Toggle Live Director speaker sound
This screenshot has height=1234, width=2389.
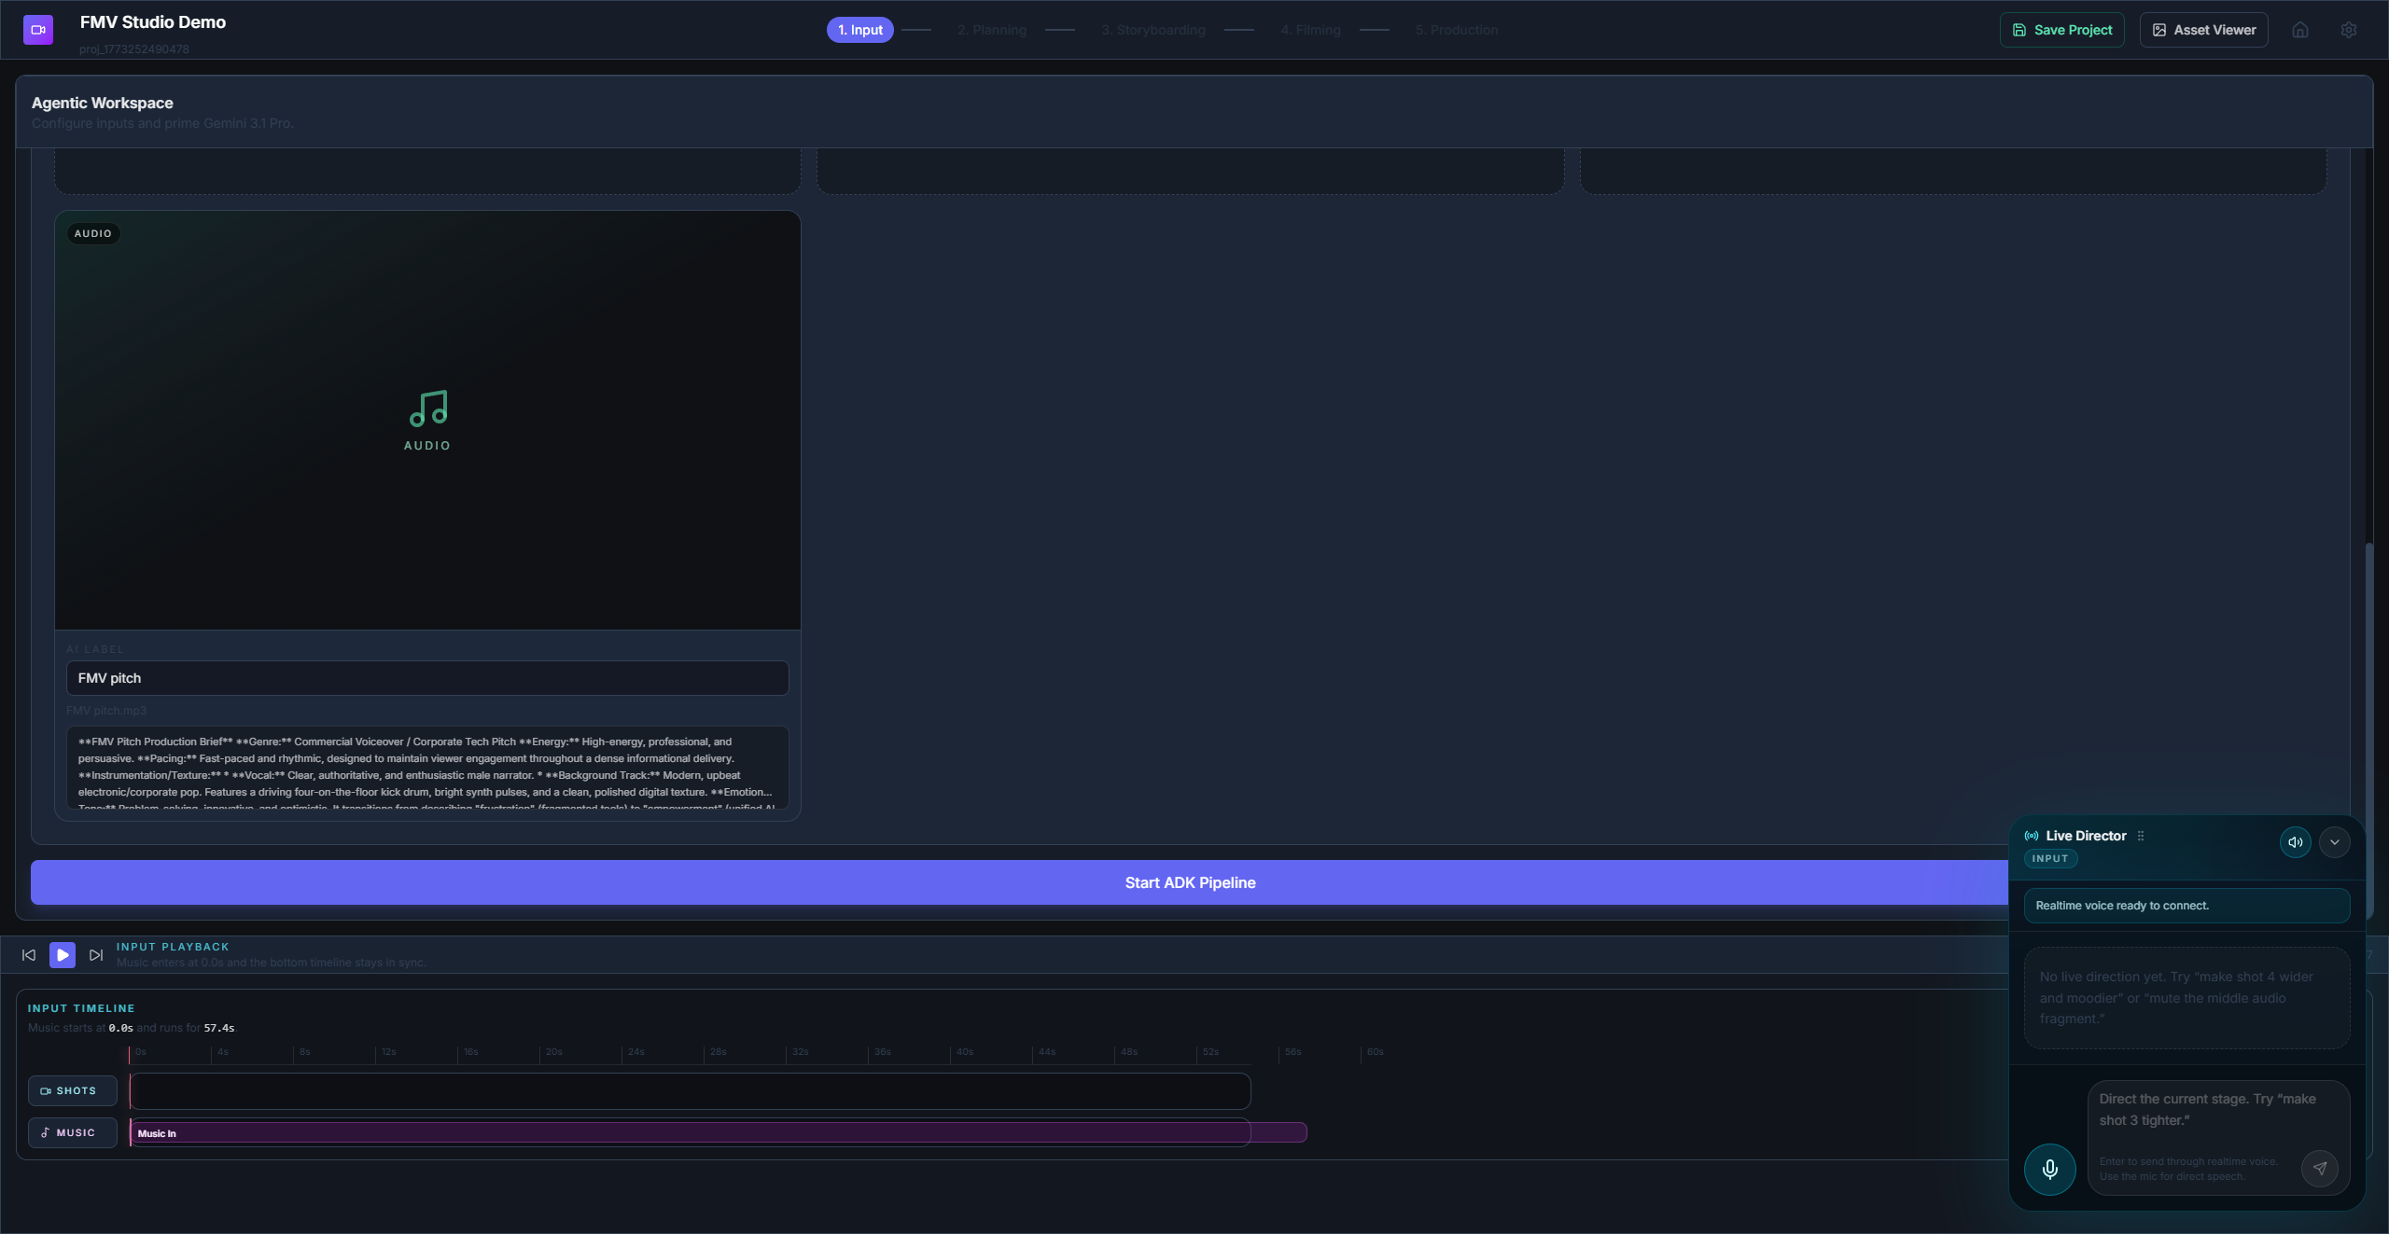click(x=2295, y=842)
